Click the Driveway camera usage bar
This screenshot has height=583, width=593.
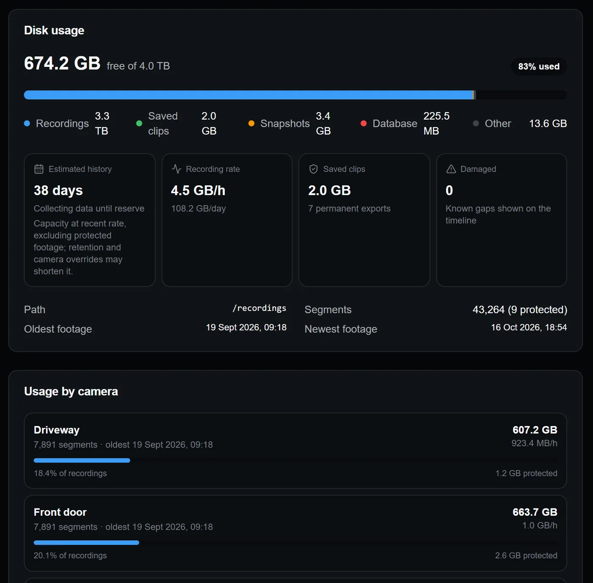tap(295, 460)
